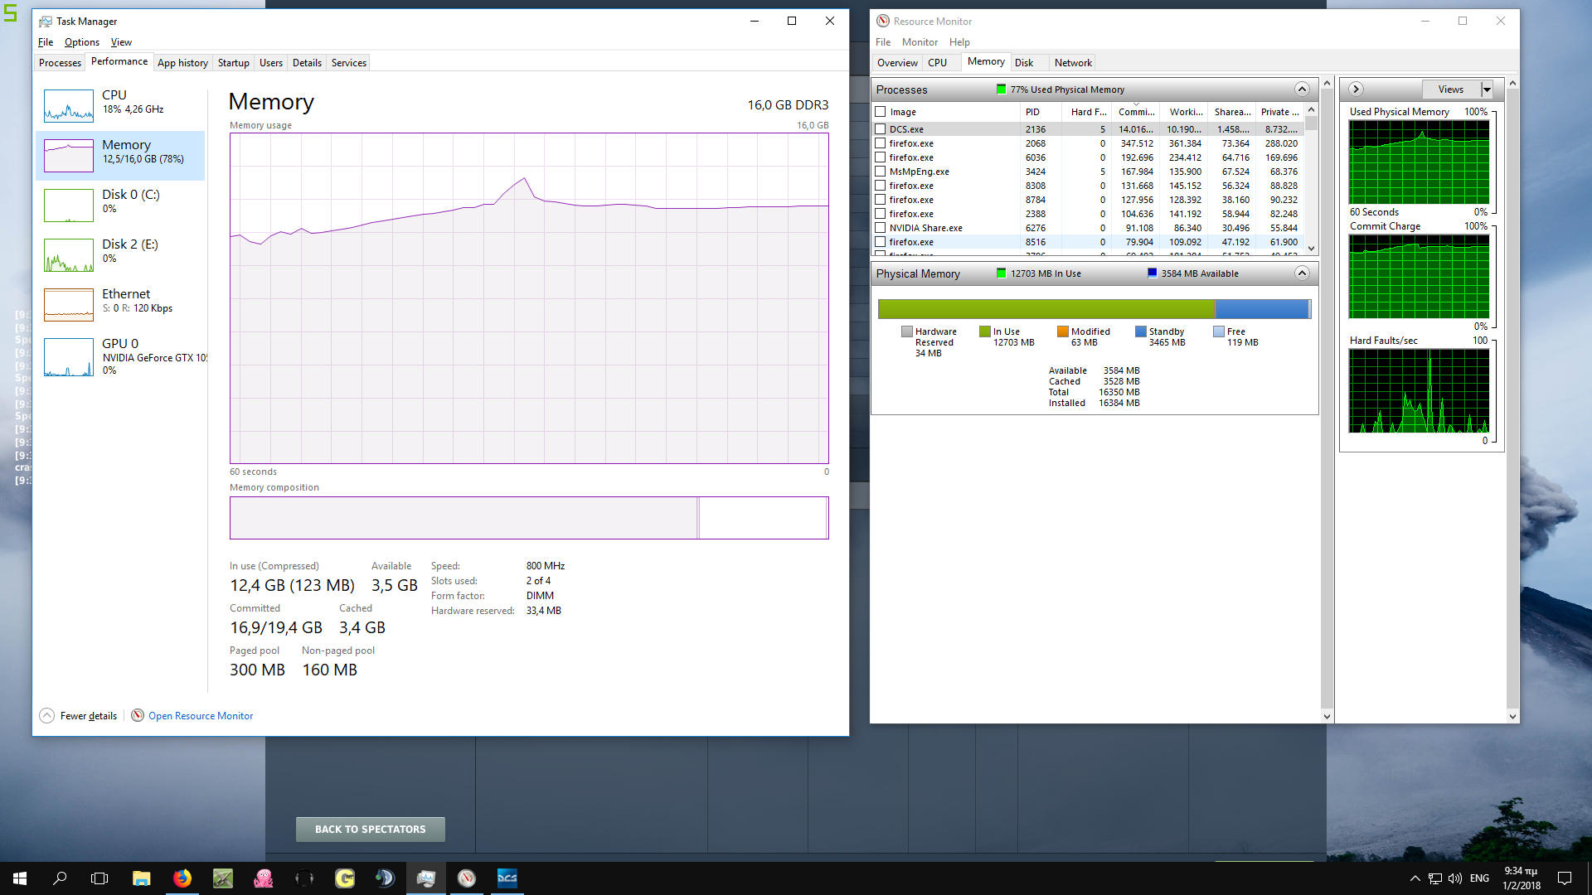Open the headphones app on the taskbar
The height and width of the screenshot is (895, 1592).
coord(304,878)
